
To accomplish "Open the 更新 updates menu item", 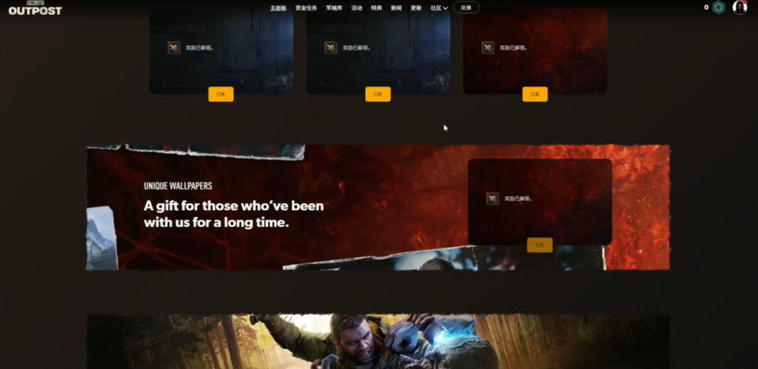I will click(416, 8).
